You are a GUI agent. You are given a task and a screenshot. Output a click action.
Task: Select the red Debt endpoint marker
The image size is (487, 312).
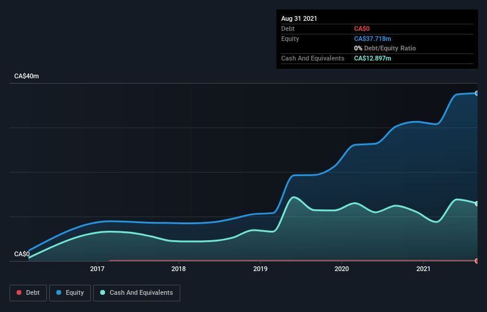477,261
